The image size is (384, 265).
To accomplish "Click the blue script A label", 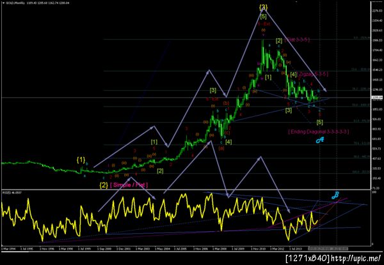I will click(320, 140).
